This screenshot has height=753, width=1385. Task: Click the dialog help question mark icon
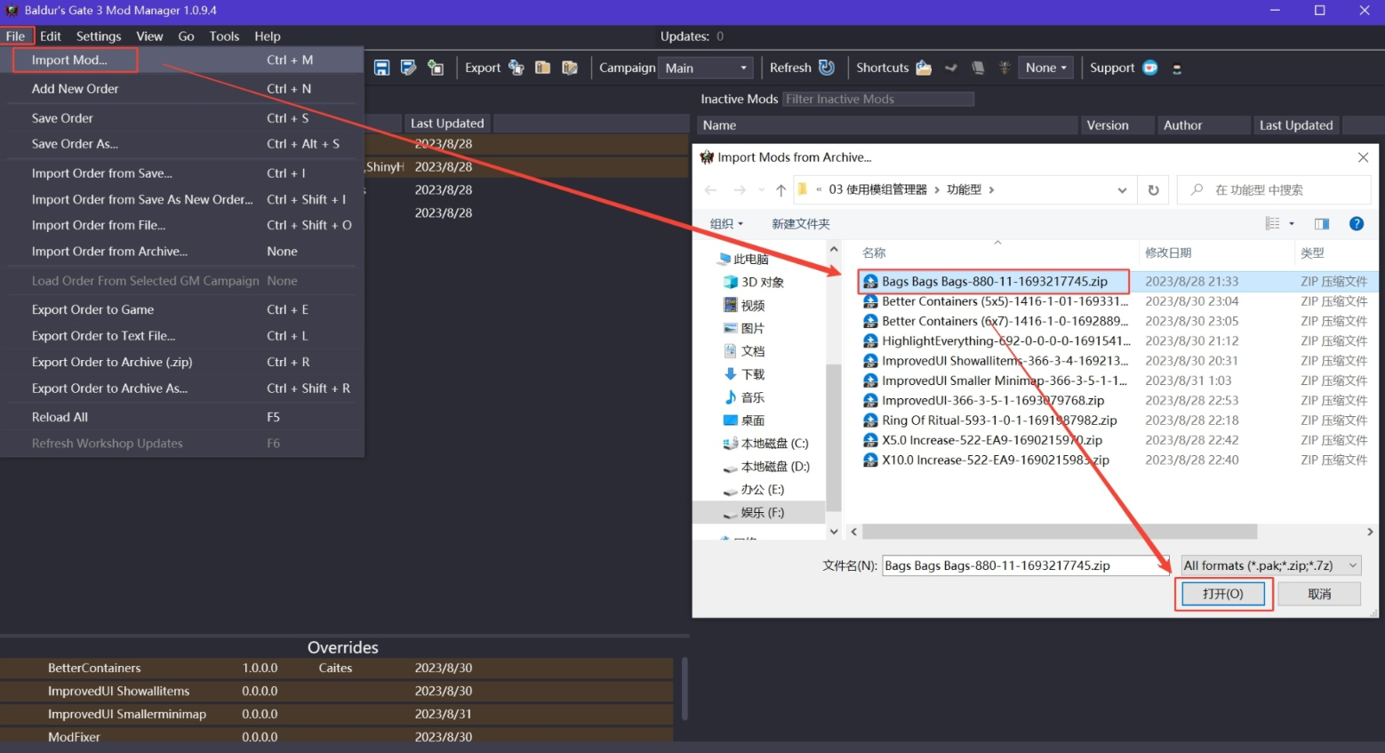point(1357,224)
